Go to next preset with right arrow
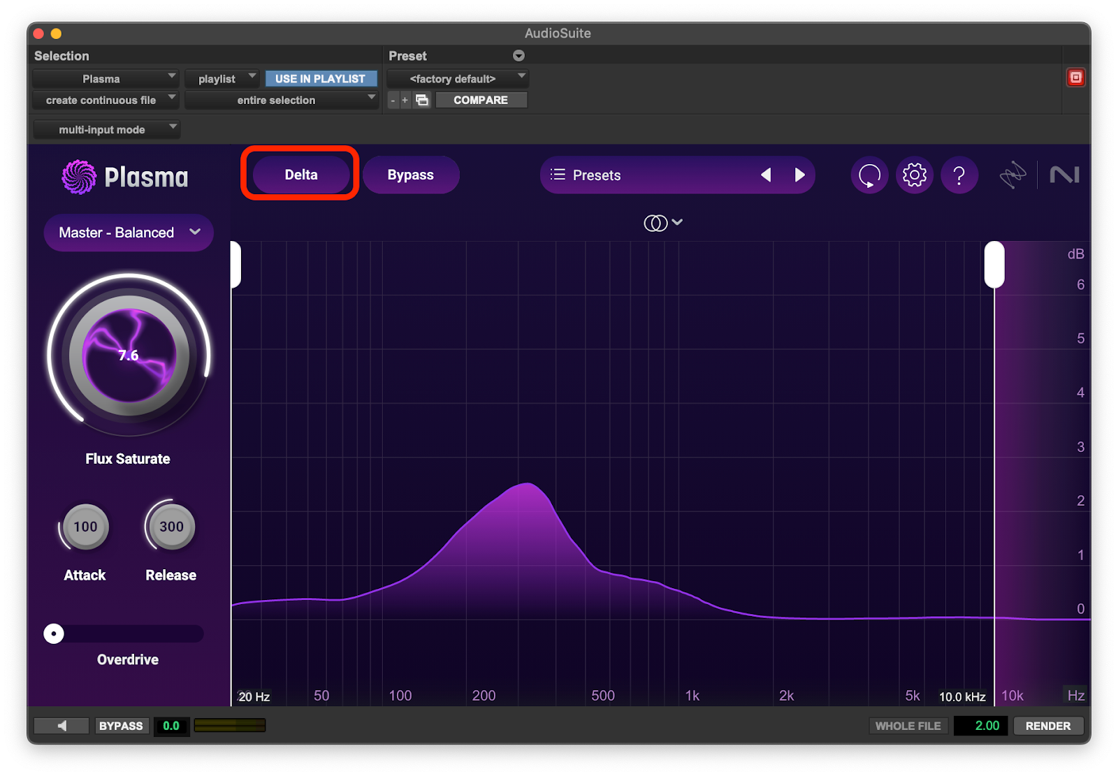1118x776 pixels. pyautogui.click(x=800, y=175)
